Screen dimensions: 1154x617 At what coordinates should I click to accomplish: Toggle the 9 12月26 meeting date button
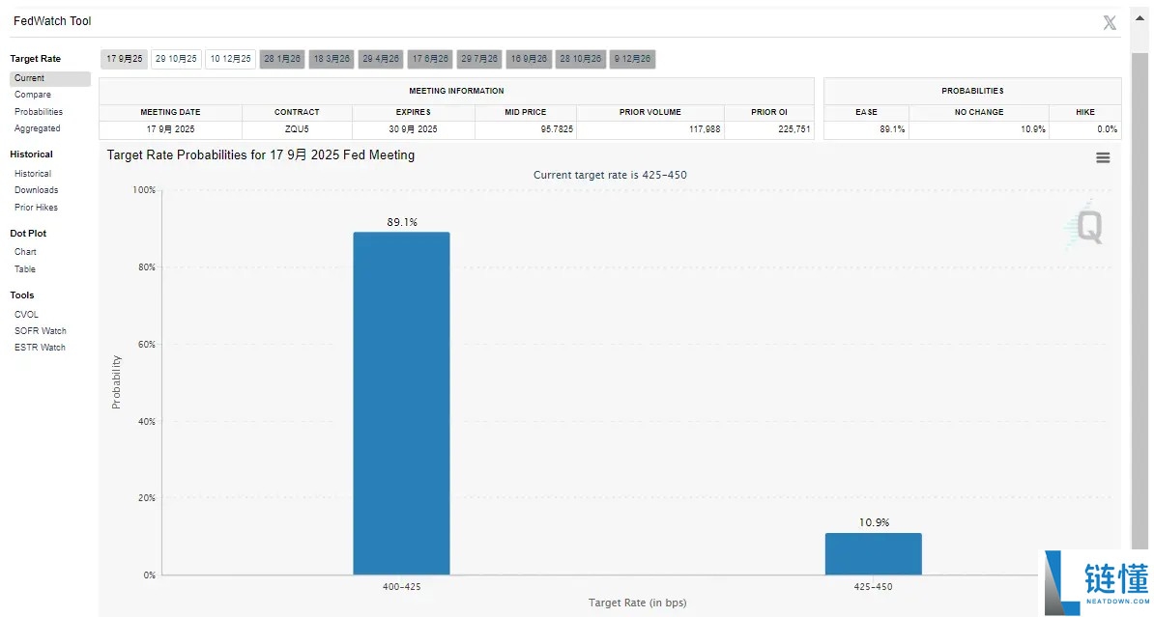pyautogui.click(x=630, y=58)
